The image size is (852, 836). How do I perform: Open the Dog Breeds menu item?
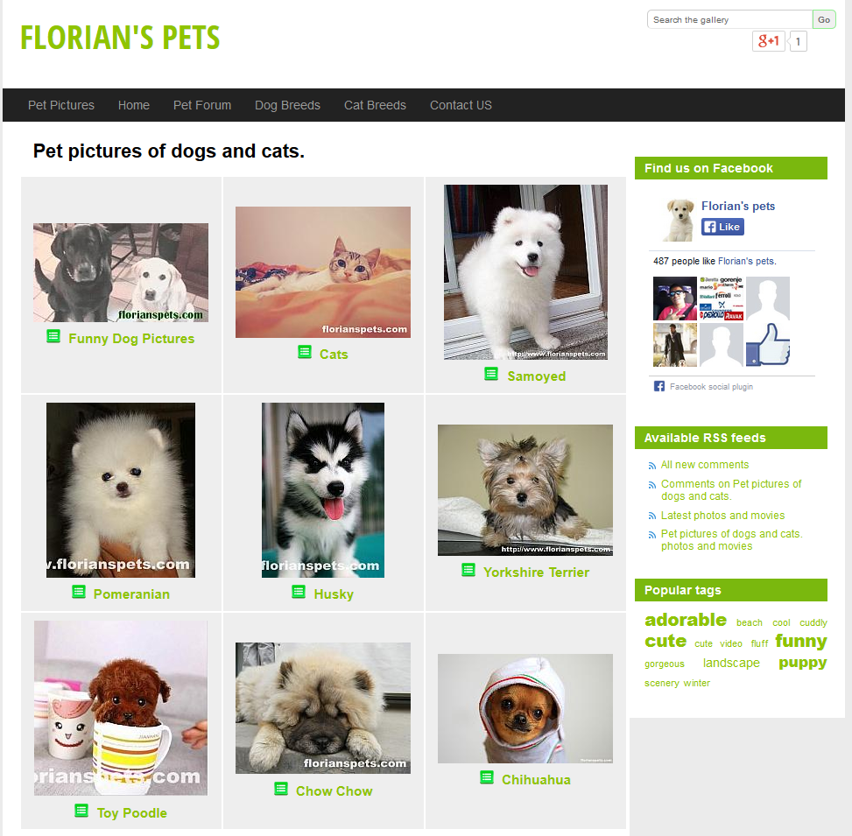click(x=287, y=105)
